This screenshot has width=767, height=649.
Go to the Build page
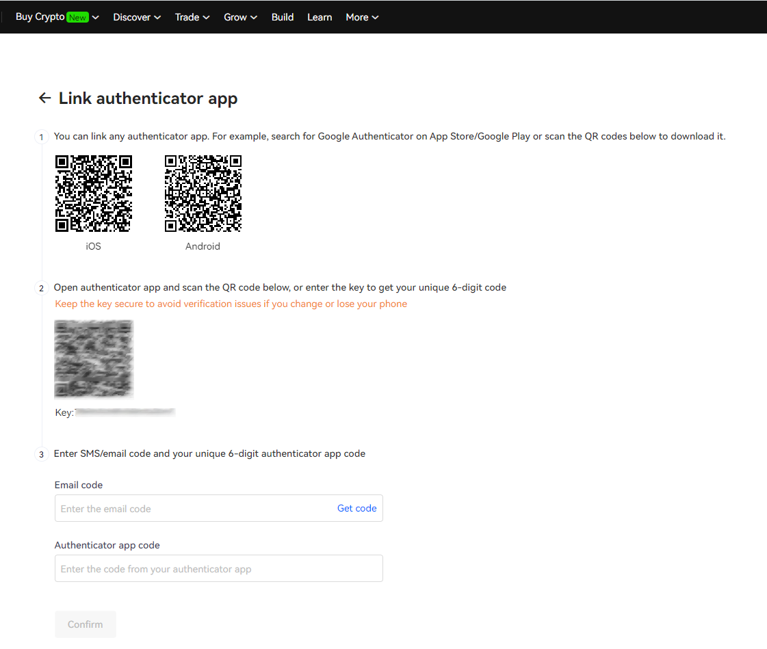283,17
